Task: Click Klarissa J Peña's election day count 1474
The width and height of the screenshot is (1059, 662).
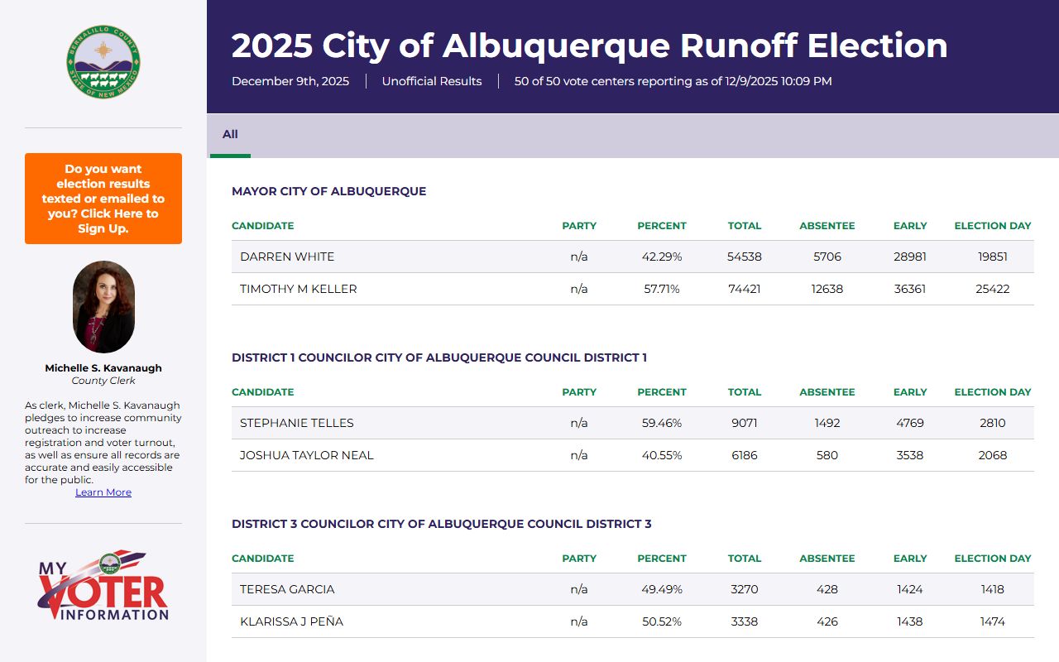Action: point(993,621)
